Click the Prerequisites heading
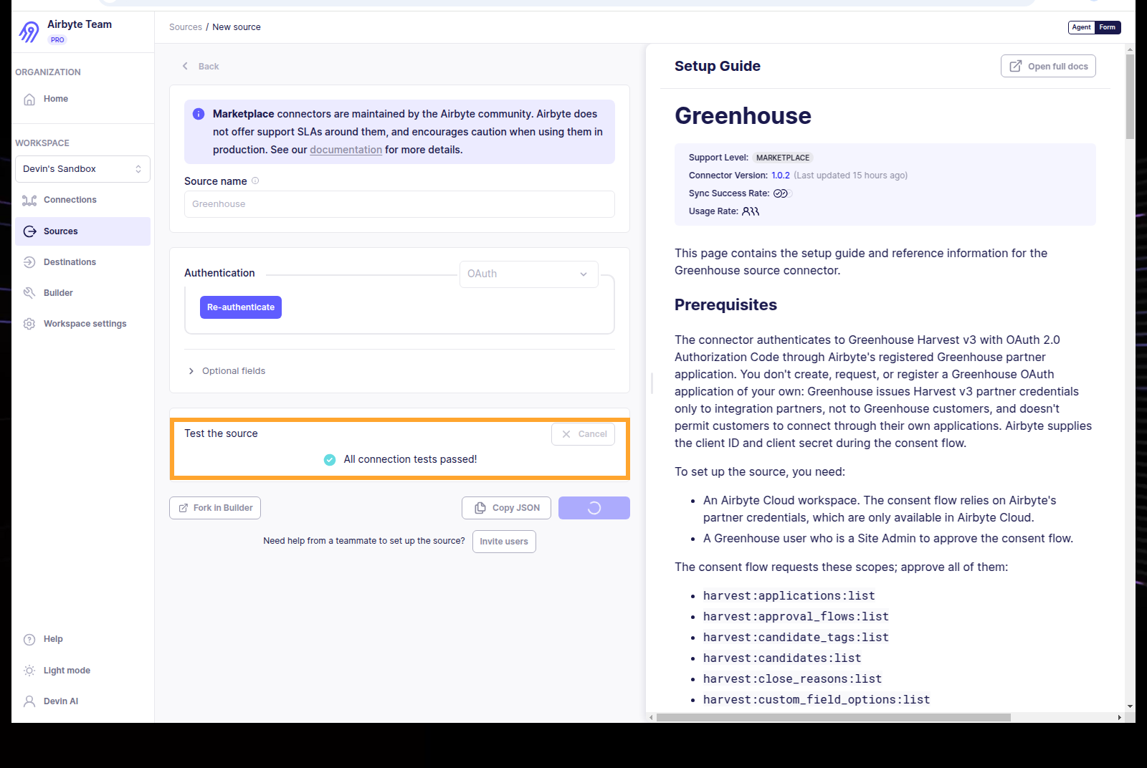1147x768 pixels. click(x=725, y=305)
